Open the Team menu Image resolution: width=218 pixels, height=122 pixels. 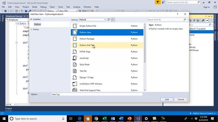52,7
